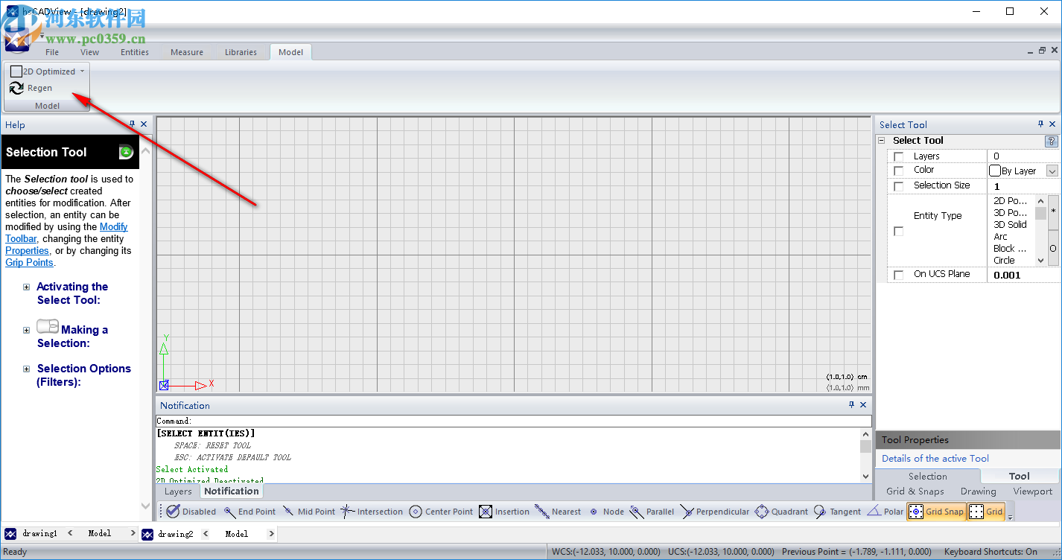Click the Notification panel scroll-down arrow
This screenshot has height=560, width=1062.
click(x=865, y=476)
